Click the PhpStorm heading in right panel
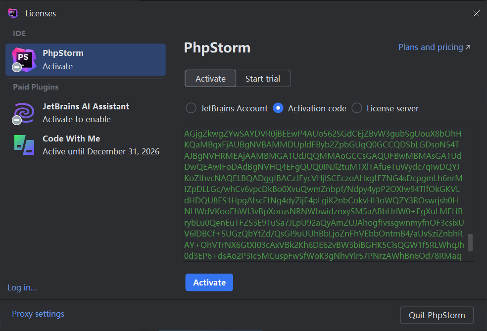 click(217, 48)
